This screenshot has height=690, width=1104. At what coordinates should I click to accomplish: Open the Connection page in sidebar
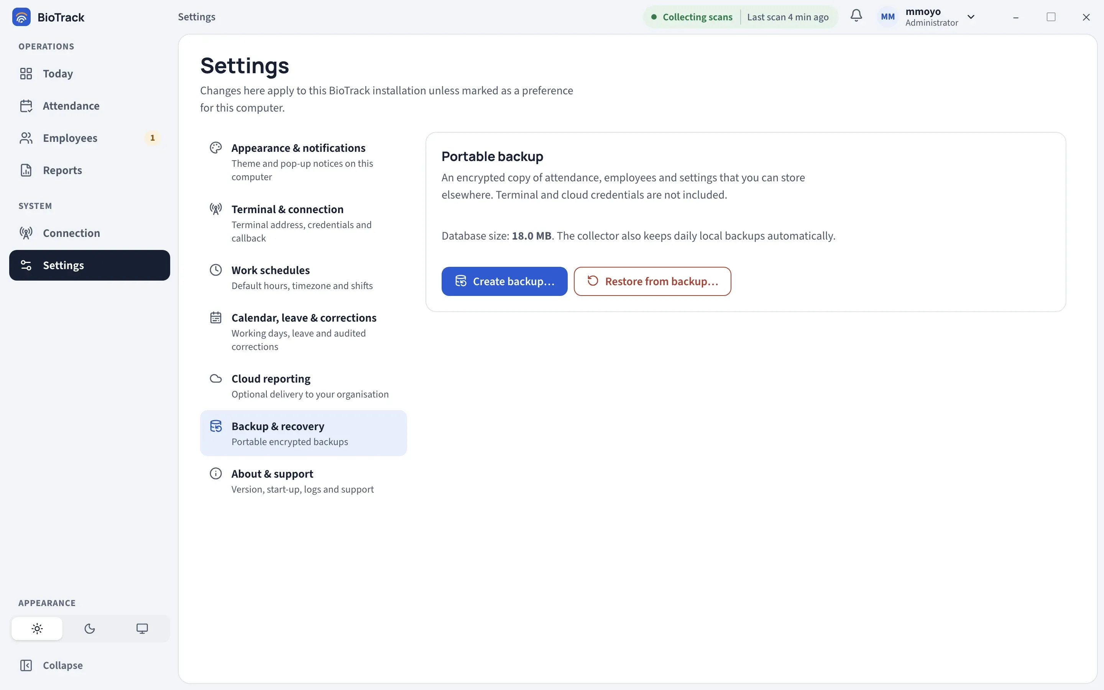(89, 233)
